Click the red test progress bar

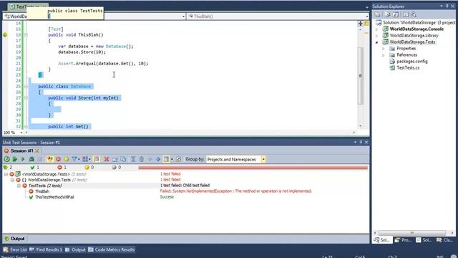coord(253,168)
